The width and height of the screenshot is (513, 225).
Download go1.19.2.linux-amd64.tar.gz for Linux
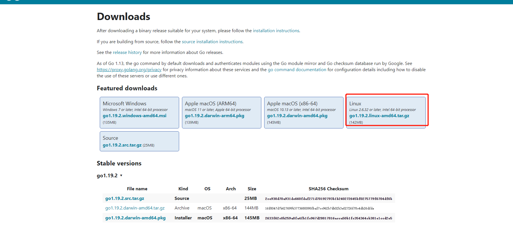(379, 115)
